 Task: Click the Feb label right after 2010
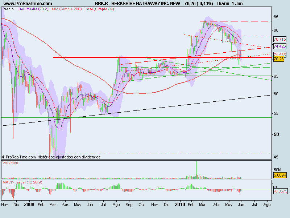click(191, 205)
